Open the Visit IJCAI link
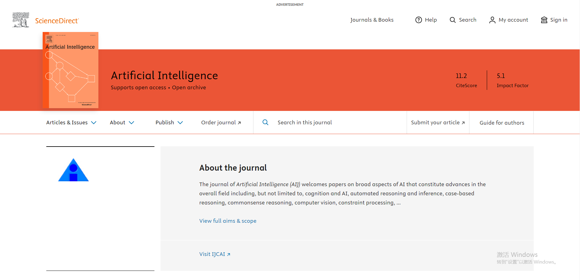This screenshot has height=280, width=580. pos(215,254)
